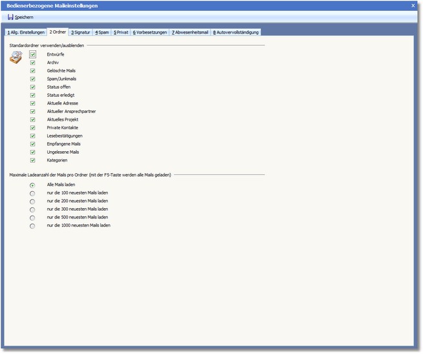
Task: Click the Speichern button label
Action: point(25,17)
